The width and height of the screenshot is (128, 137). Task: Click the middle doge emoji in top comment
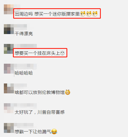pyautogui.click(x=89, y=14)
